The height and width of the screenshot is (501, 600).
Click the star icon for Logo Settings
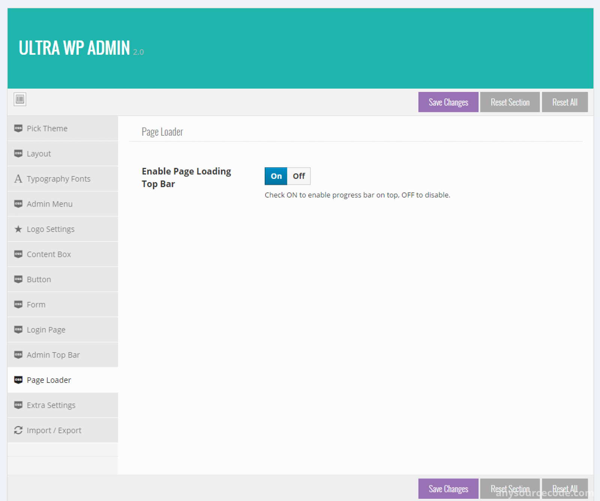pyautogui.click(x=18, y=229)
